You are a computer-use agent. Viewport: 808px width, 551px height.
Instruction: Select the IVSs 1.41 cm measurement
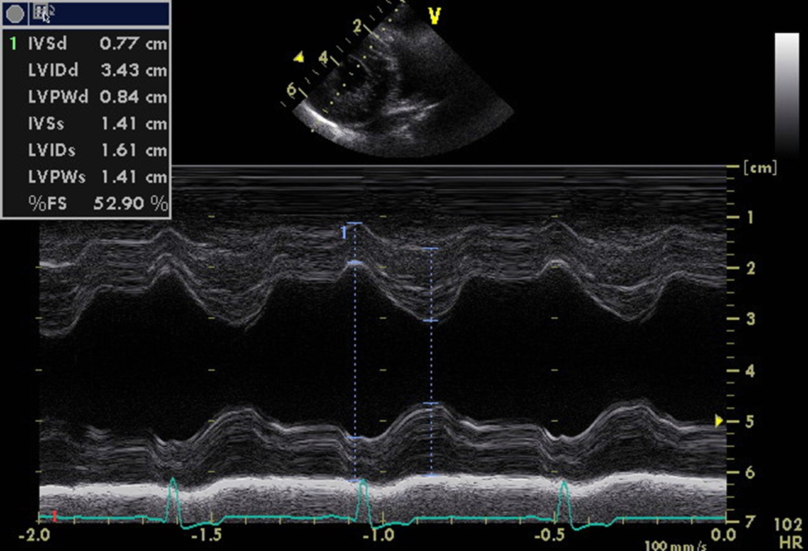97,124
